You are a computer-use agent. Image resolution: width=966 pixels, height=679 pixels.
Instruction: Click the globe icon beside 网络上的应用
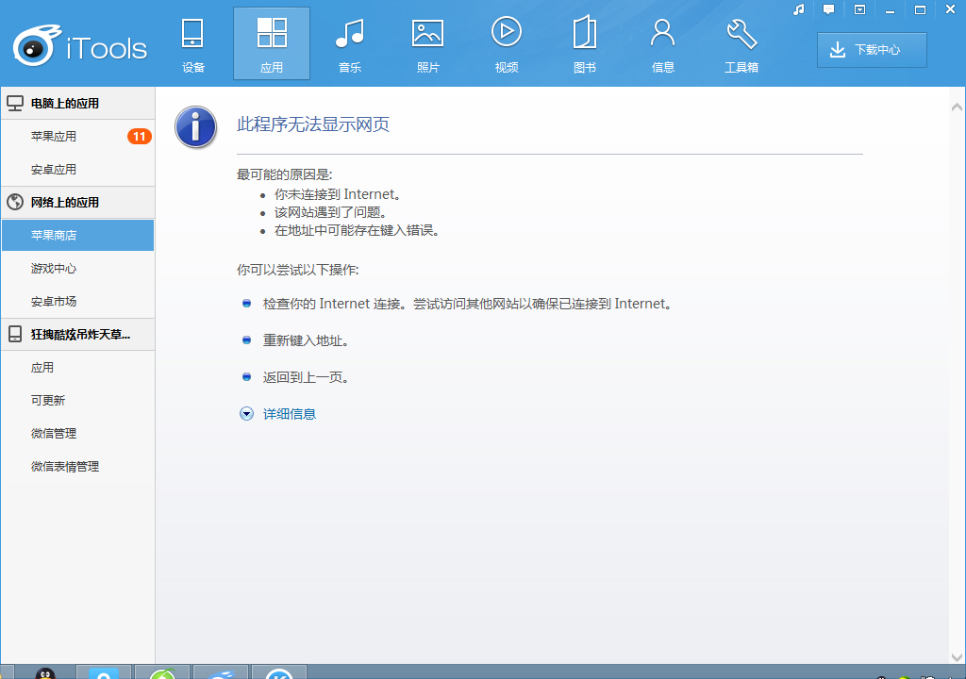(x=15, y=202)
